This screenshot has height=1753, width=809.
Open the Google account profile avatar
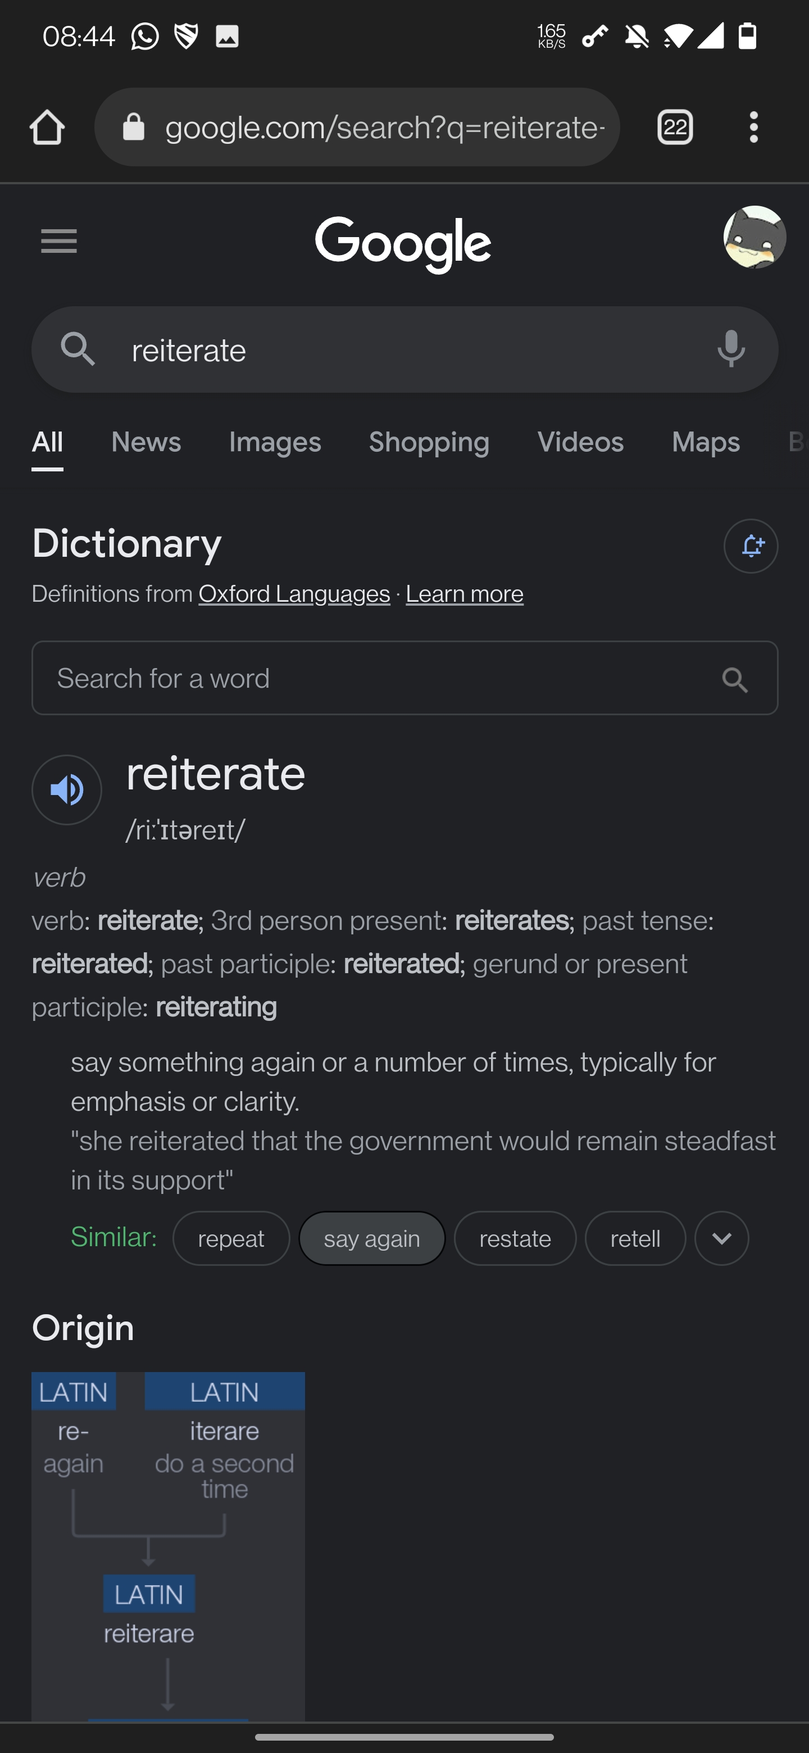[x=755, y=237]
